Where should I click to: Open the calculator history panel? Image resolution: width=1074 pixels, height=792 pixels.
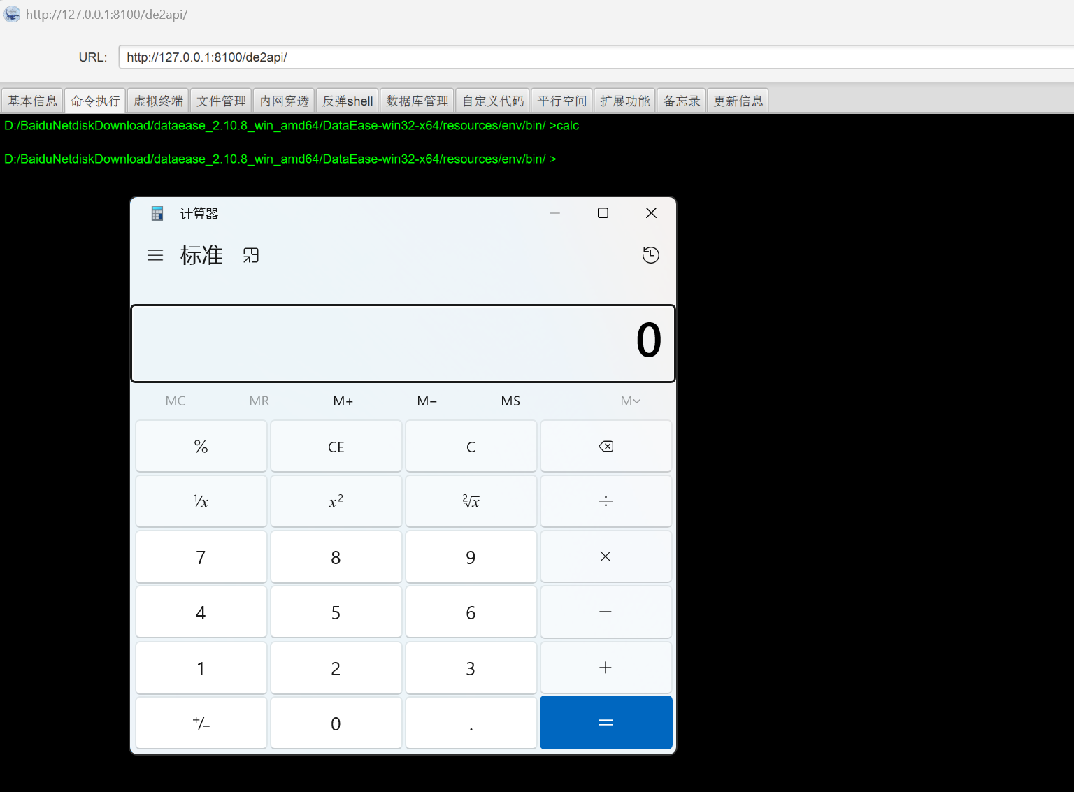point(650,255)
